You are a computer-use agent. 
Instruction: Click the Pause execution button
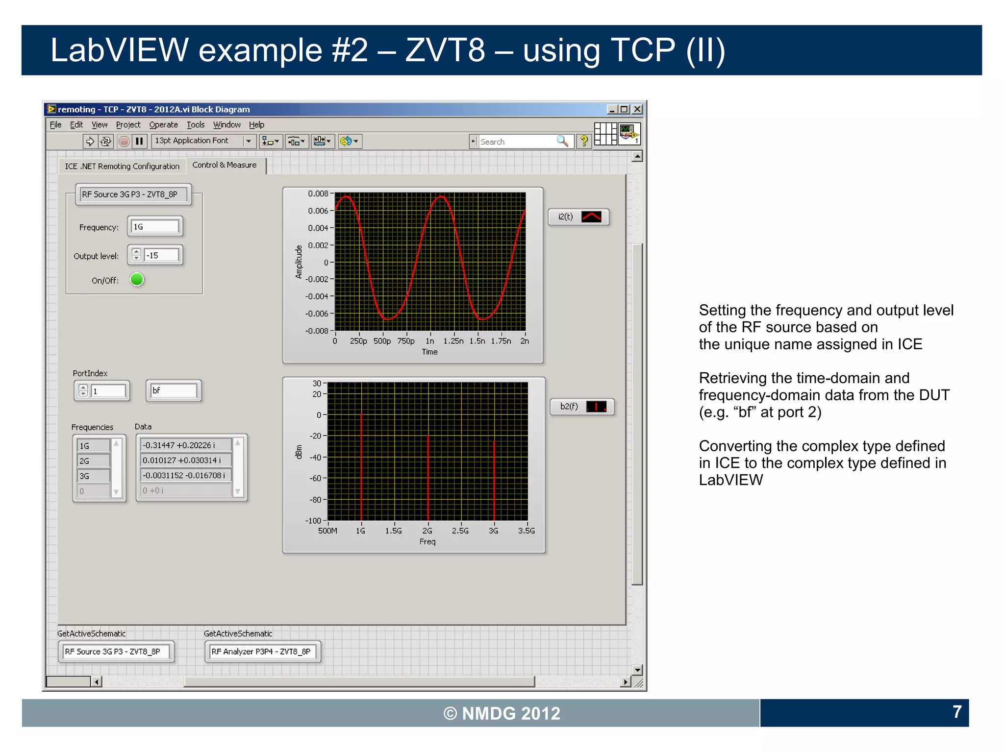pyautogui.click(x=140, y=142)
